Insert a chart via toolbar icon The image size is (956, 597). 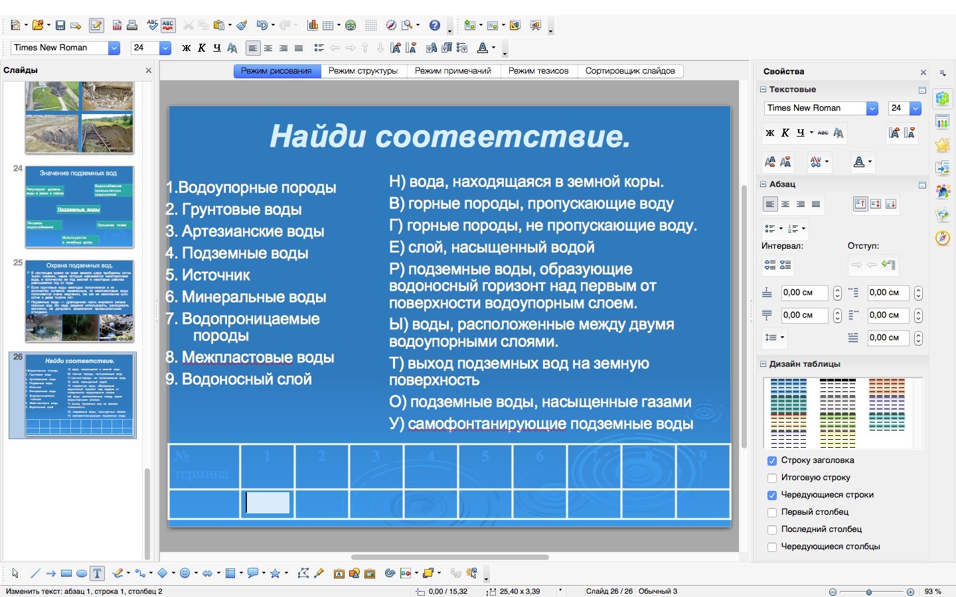tap(313, 25)
